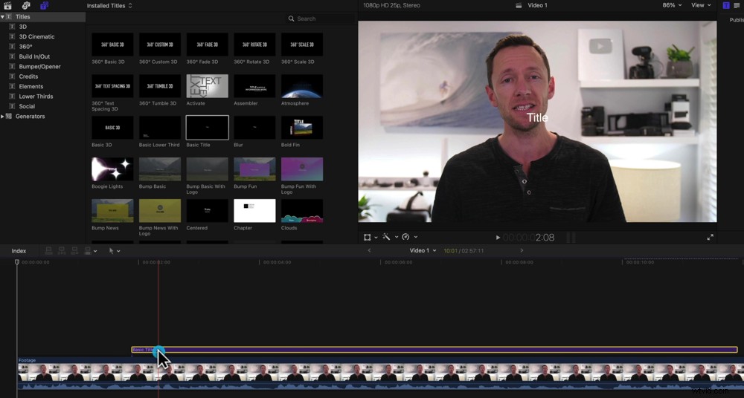744x398 pixels.
Task: Select the Chapter title thumbnail
Action: [x=254, y=211]
